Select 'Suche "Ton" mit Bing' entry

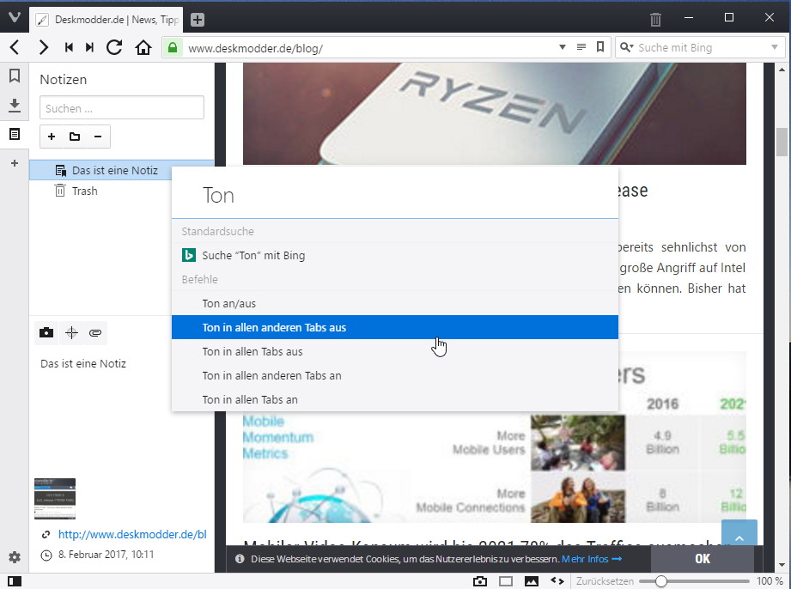(395, 255)
